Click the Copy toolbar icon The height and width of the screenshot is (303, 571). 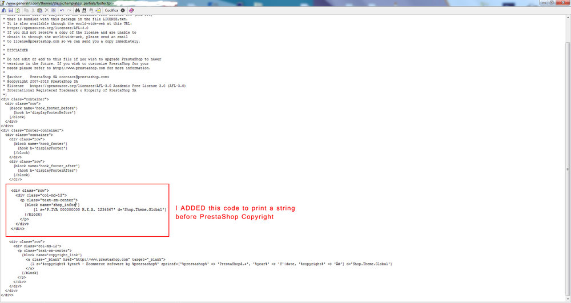26,10
